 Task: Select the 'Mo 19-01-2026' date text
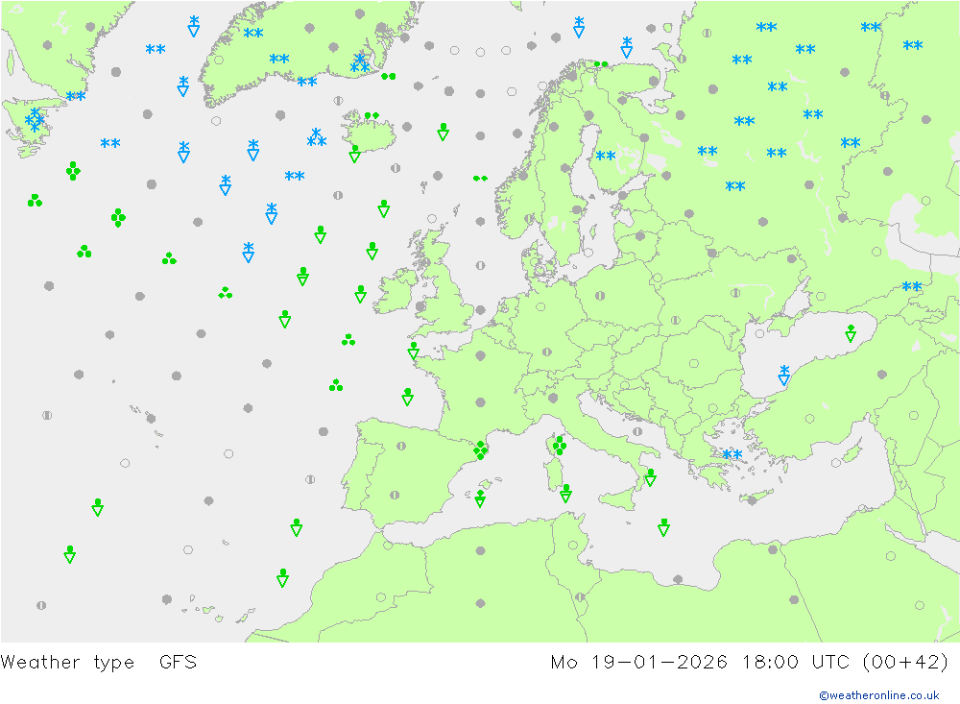(x=639, y=663)
